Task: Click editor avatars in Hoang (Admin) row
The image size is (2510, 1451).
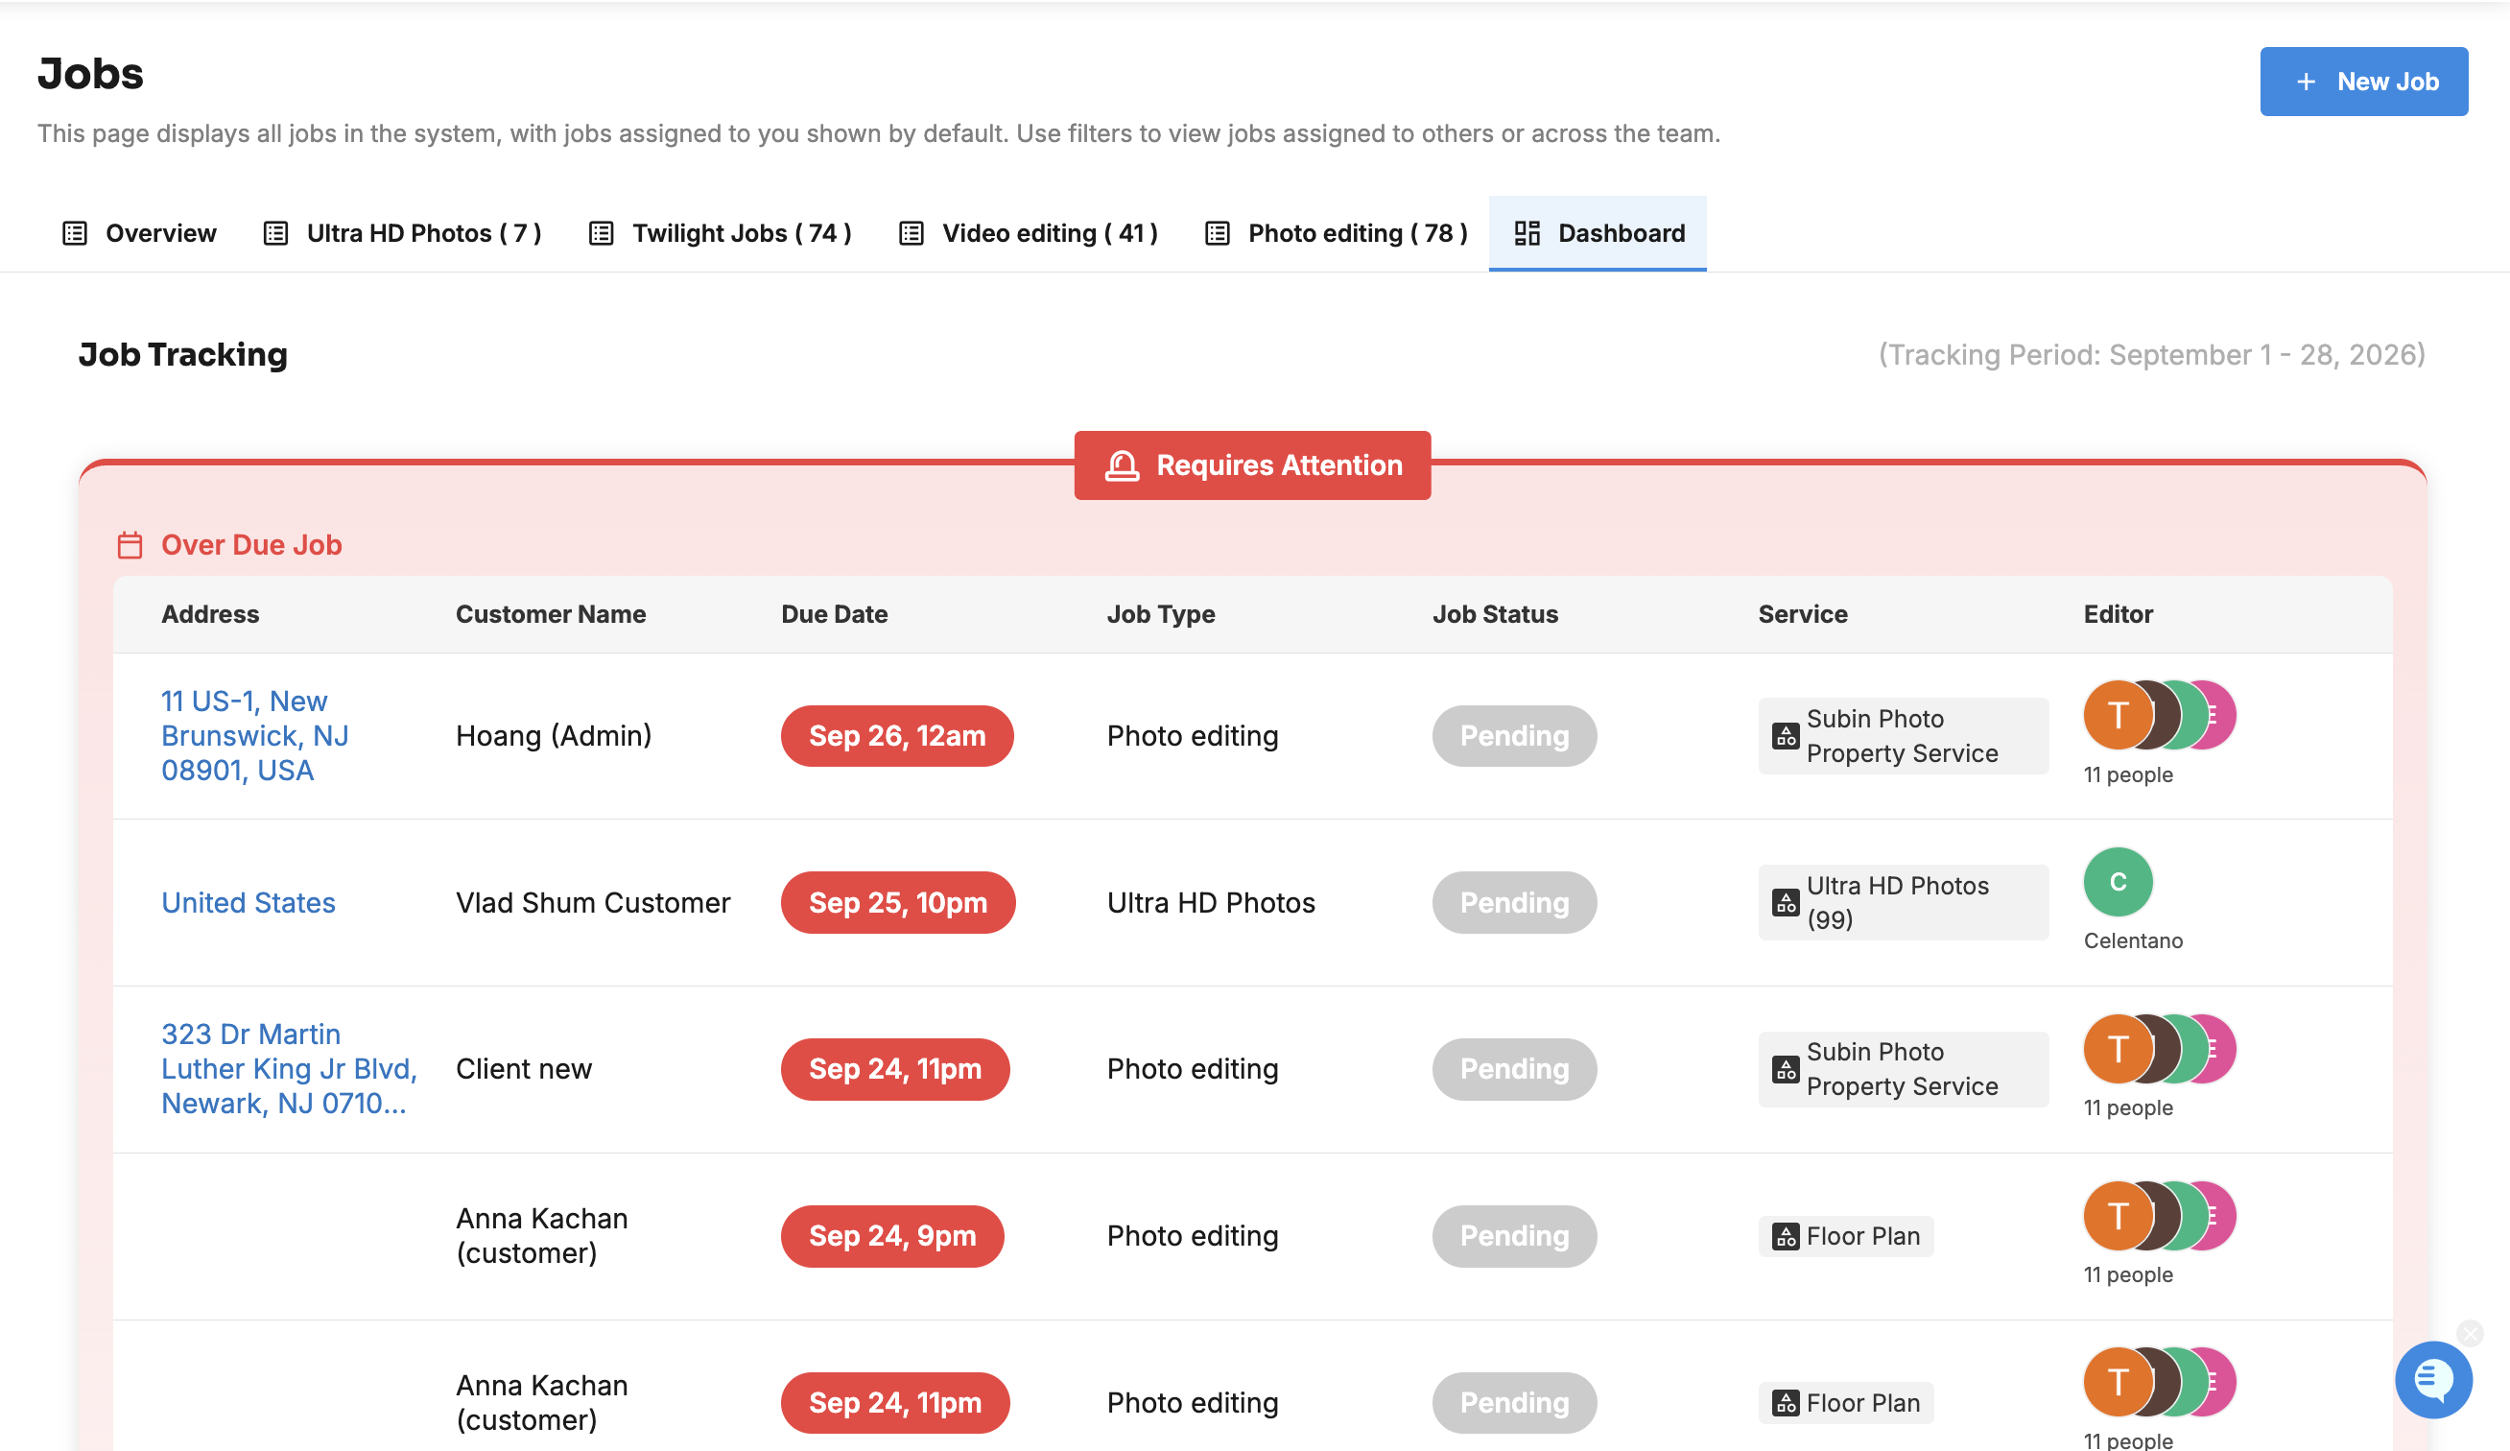Action: click(x=2160, y=715)
